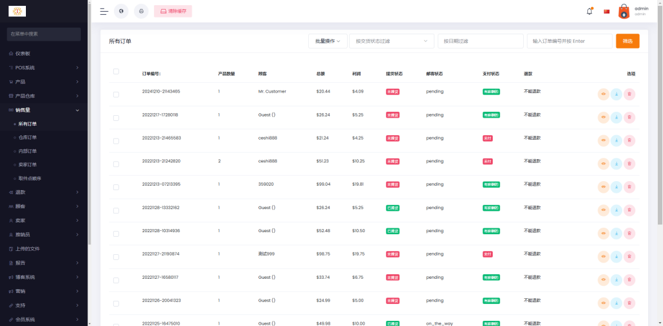The height and width of the screenshot is (326, 663).
Task: Click the 按日期过滤 date filter field
Action: click(480, 41)
